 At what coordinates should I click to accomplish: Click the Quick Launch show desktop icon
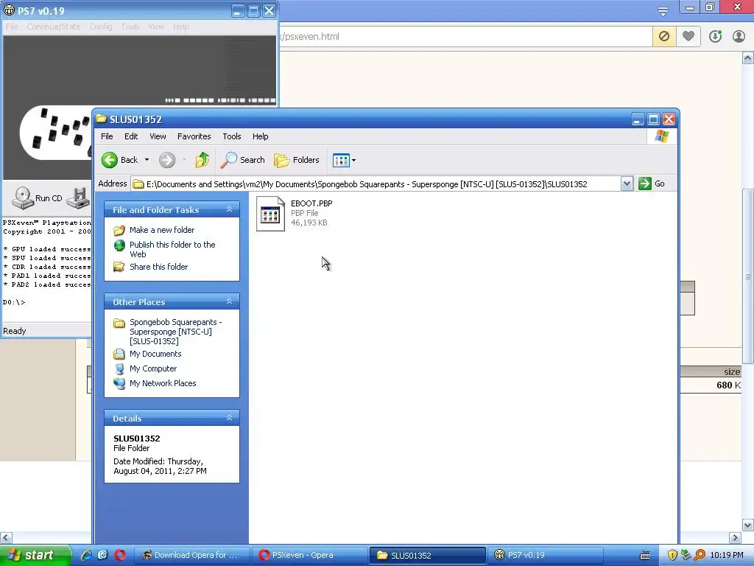pos(102,555)
